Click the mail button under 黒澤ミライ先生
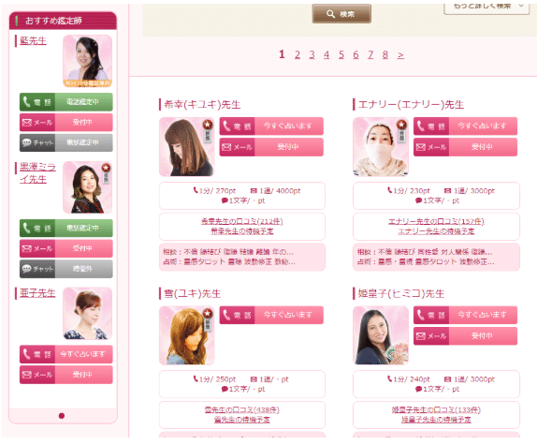This screenshot has width=537, height=445. point(66,248)
